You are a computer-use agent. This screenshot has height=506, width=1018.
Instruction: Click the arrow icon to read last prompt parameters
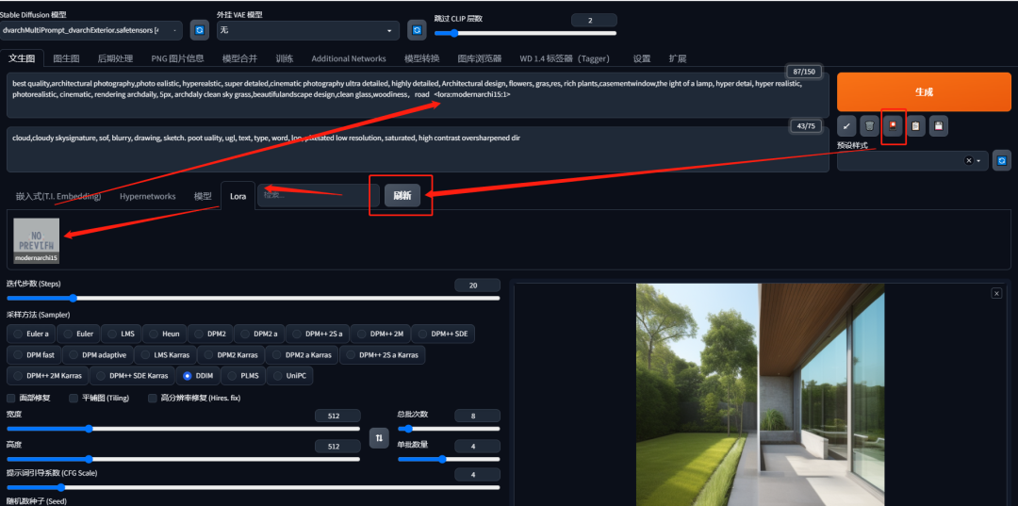click(846, 126)
